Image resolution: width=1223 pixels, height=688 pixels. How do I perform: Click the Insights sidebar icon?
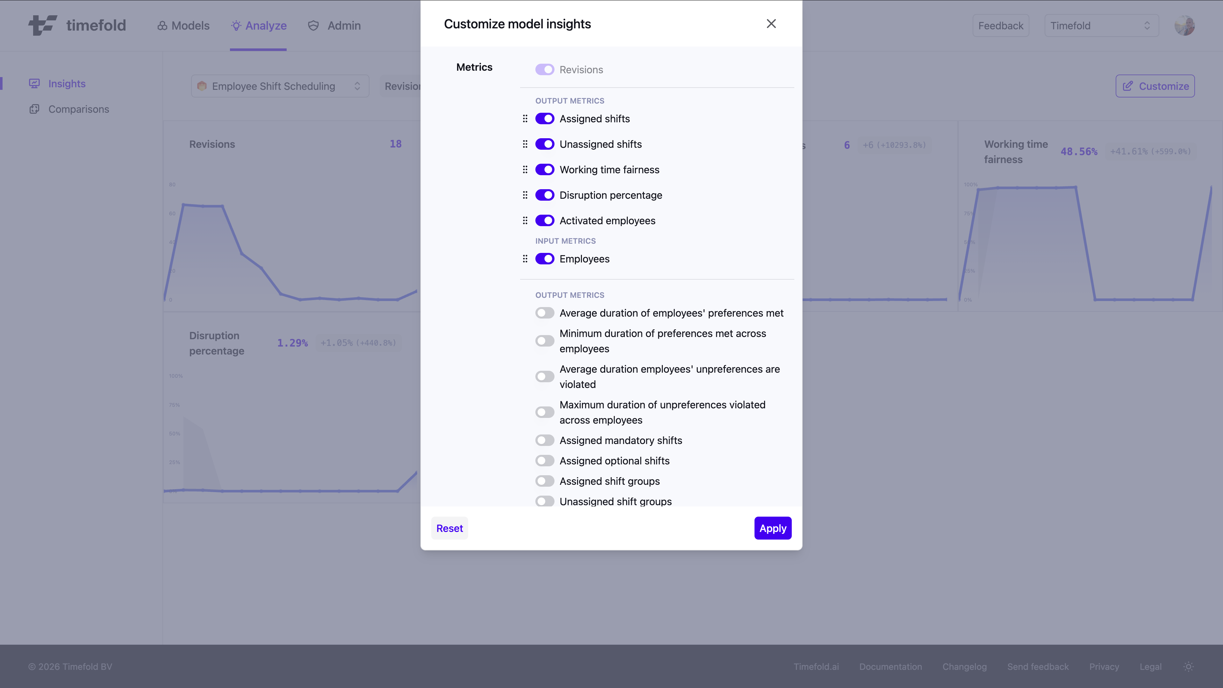coord(34,83)
